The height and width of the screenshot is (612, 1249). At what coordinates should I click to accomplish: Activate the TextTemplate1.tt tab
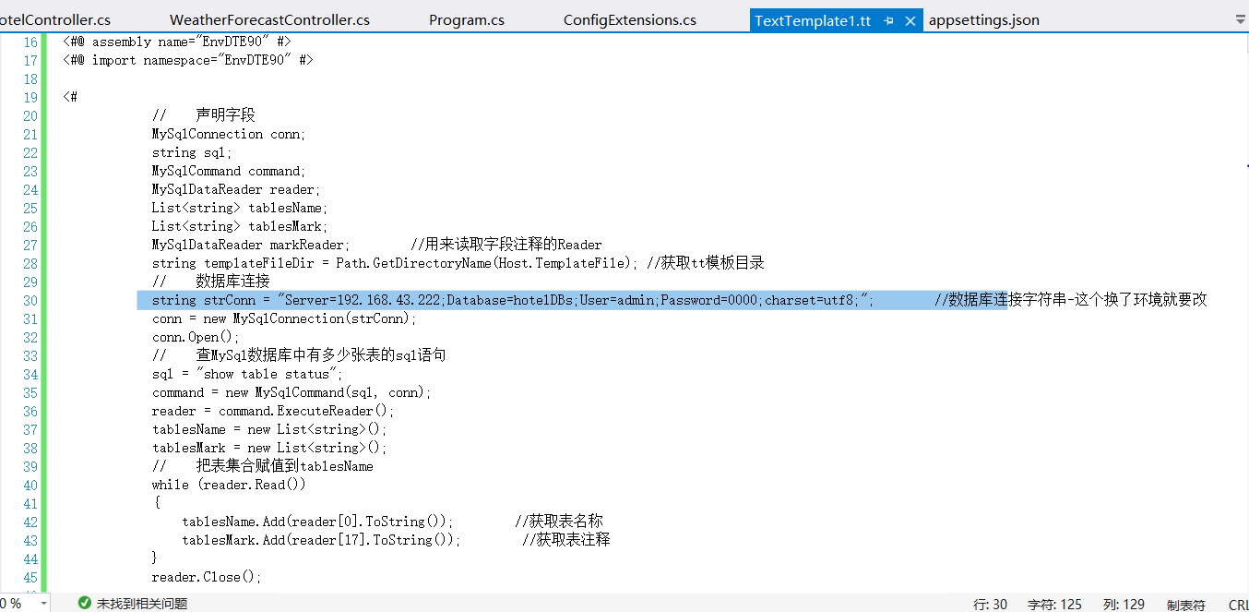tap(813, 20)
